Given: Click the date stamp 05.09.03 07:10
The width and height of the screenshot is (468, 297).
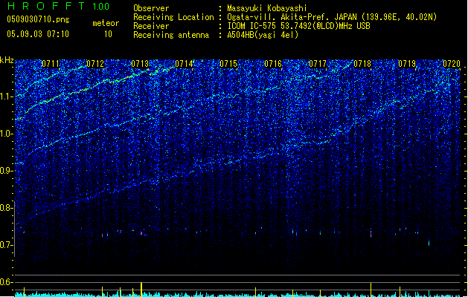Looking at the screenshot, I should coord(38,33).
